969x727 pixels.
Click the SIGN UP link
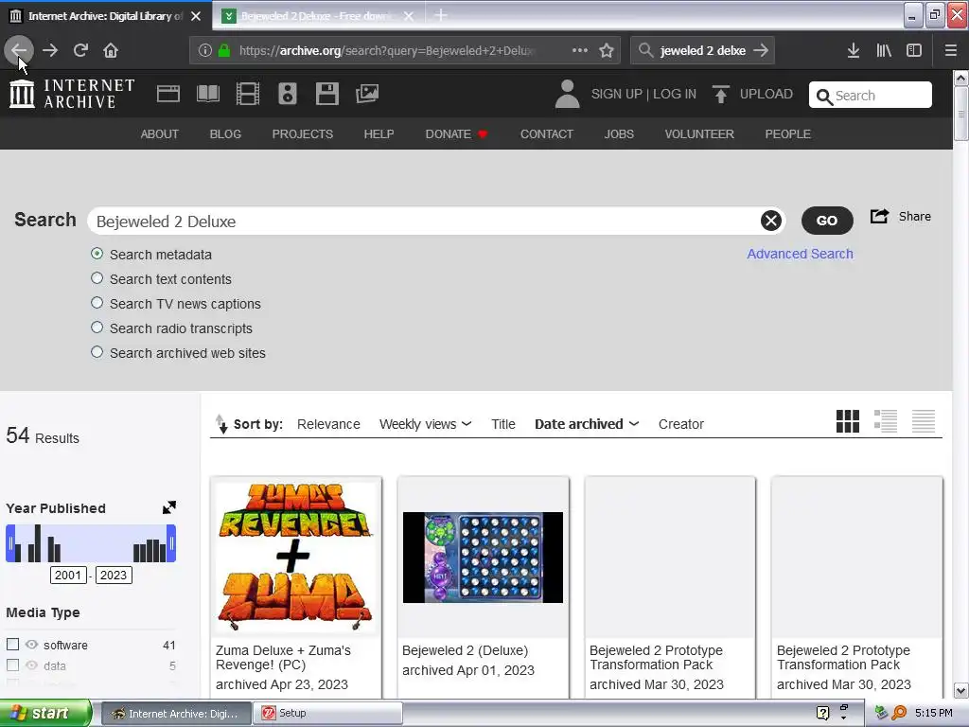[617, 94]
